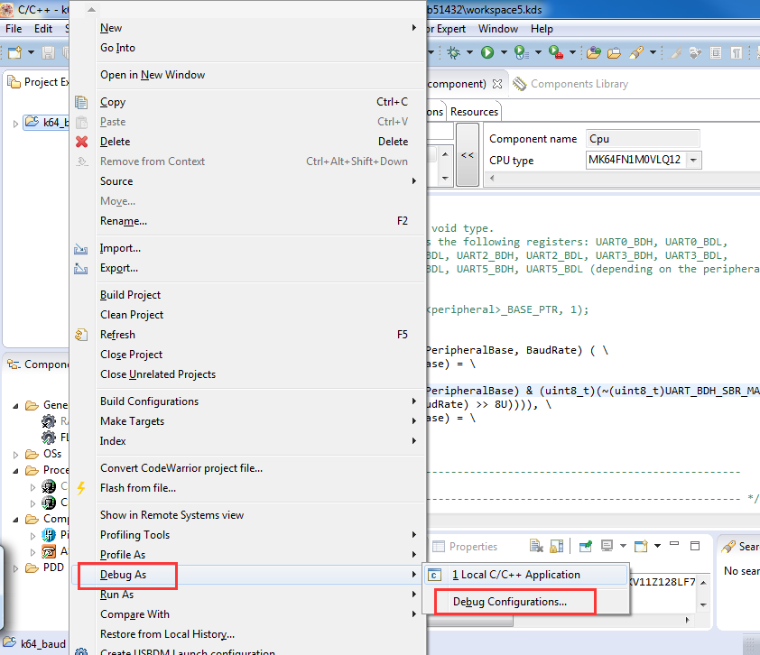This screenshot has width=760, height=655.
Task: Click the folder icon with colored spheres in toolbar
Action: (594, 52)
